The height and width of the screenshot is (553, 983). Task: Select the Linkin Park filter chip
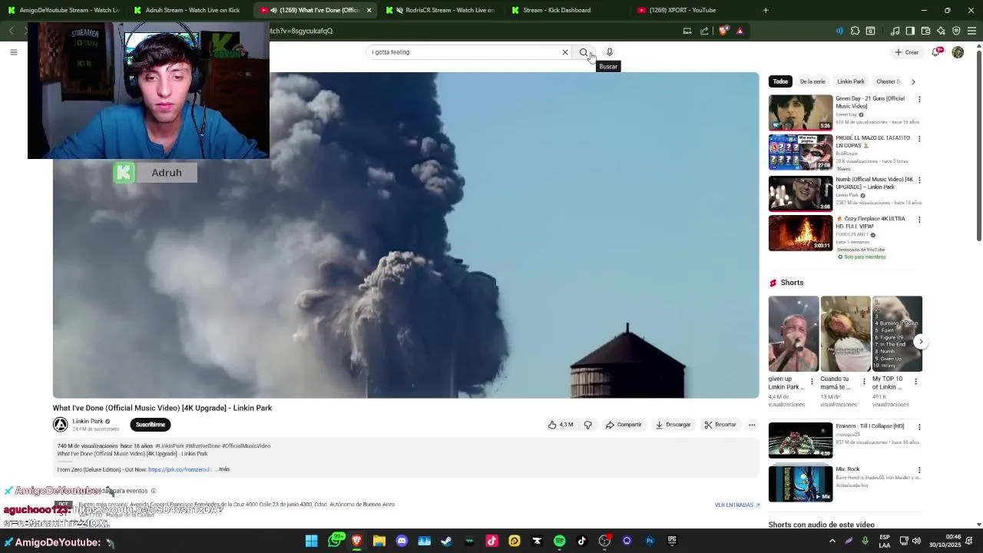851,81
